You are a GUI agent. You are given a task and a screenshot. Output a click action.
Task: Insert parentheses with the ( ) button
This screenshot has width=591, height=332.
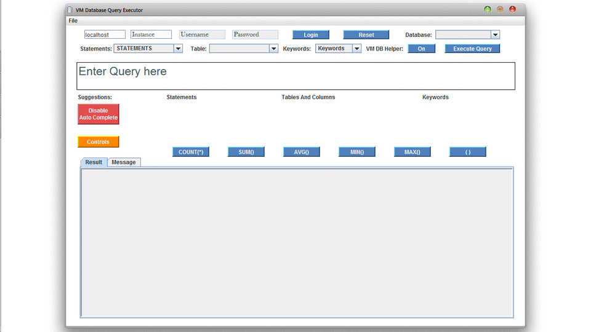pyautogui.click(x=467, y=152)
